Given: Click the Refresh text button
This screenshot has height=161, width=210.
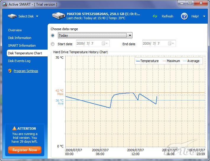Looking at the screenshot, I should [167, 16].
